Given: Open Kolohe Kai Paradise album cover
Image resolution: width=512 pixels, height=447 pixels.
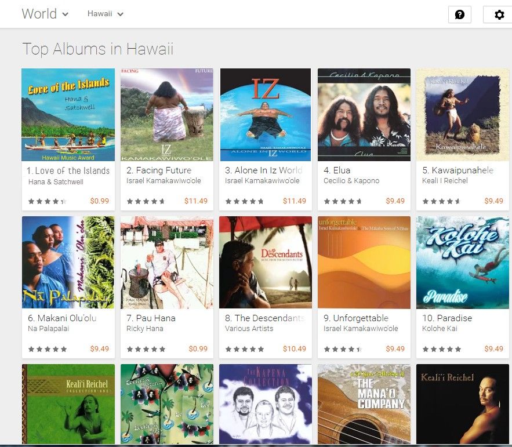Looking at the screenshot, I should click(462, 263).
